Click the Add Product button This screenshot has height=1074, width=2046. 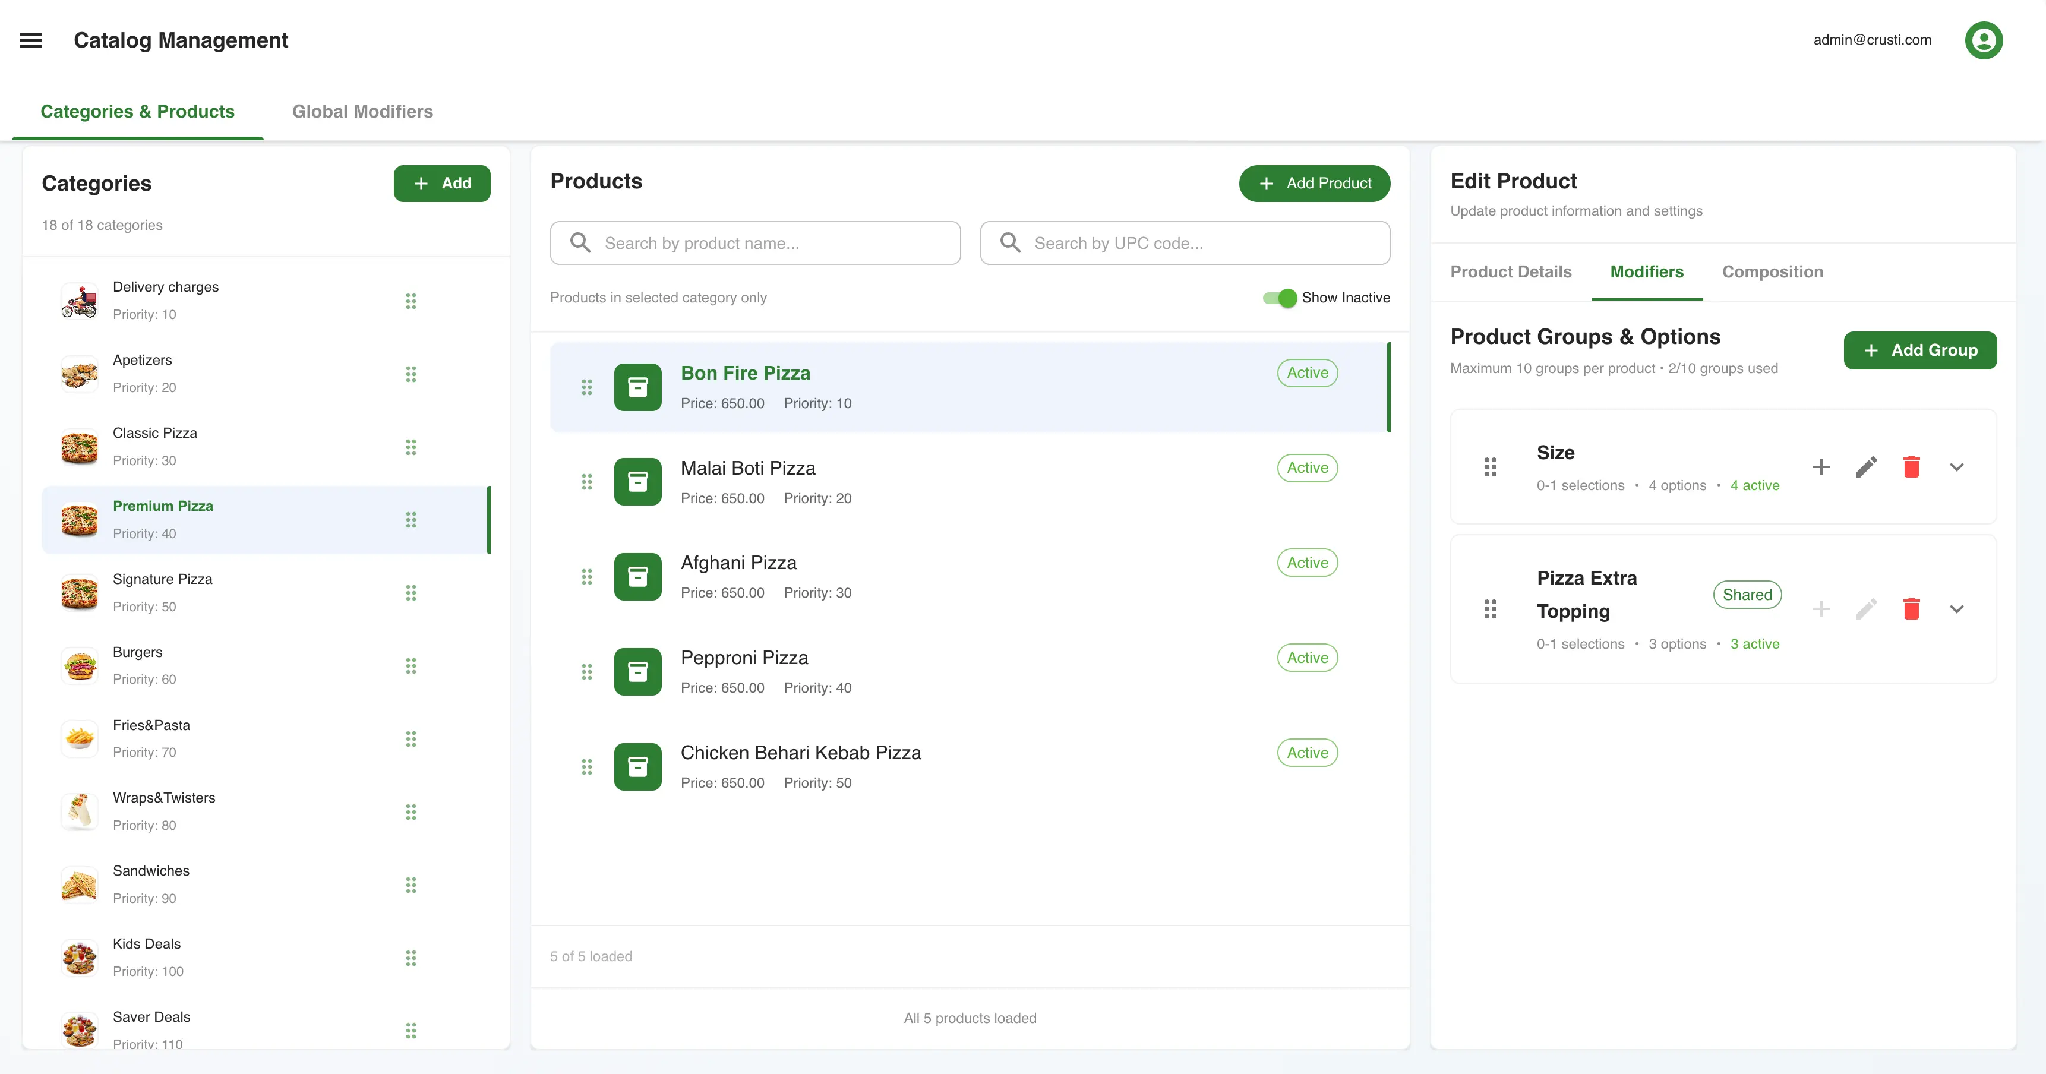pyautogui.click(x=1314, y=183)
